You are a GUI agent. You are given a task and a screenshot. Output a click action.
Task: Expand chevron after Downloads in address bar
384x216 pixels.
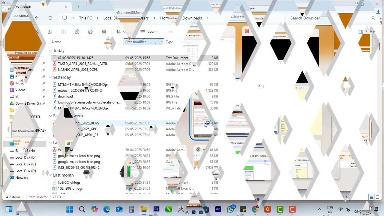207,18
